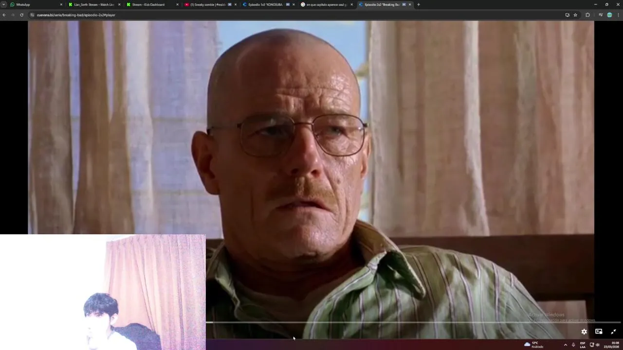
Task: Close the Kick Dashboard tab
Action: tap(177, 4)
